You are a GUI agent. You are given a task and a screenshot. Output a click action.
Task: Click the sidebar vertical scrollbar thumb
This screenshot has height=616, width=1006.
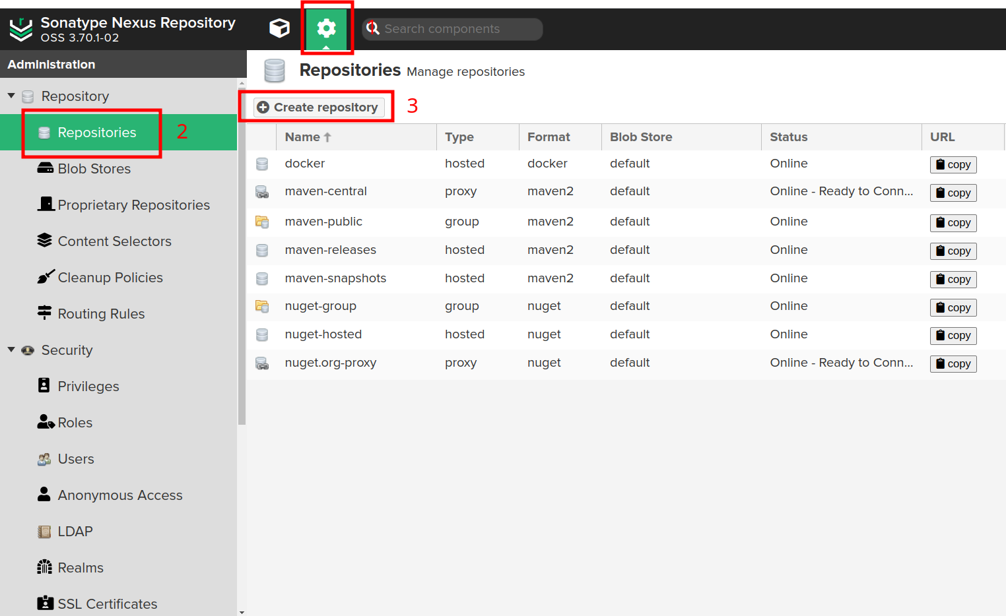(x=242, y=256)
